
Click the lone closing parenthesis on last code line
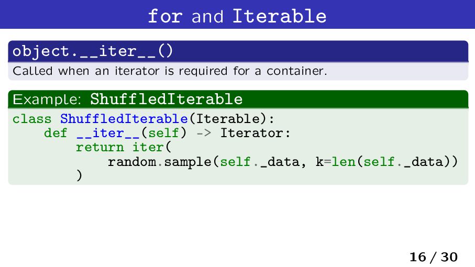tap(80, 176)
